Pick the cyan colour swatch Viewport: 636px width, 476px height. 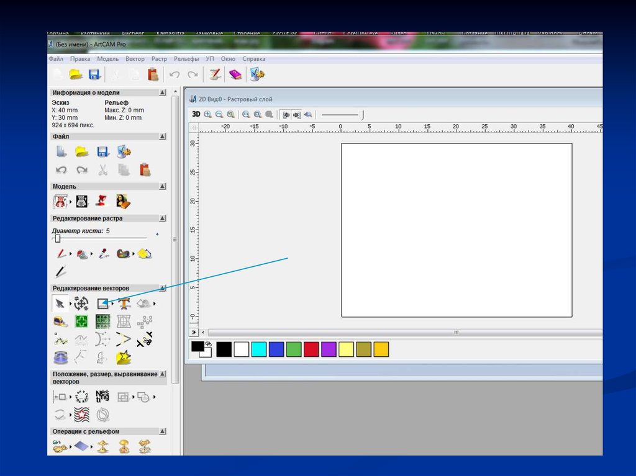[x=259, y=349]
